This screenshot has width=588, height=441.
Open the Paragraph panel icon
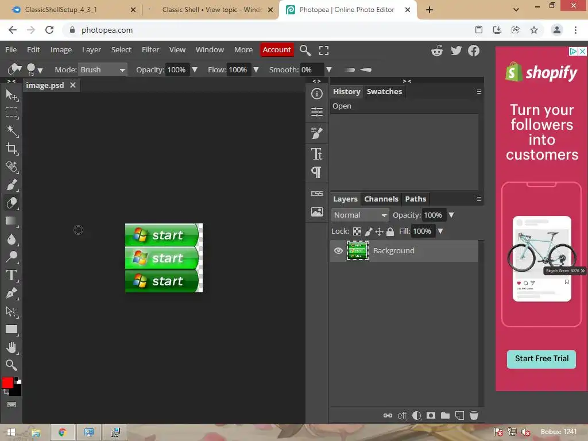pyautogui.click(x=317, y=172)
